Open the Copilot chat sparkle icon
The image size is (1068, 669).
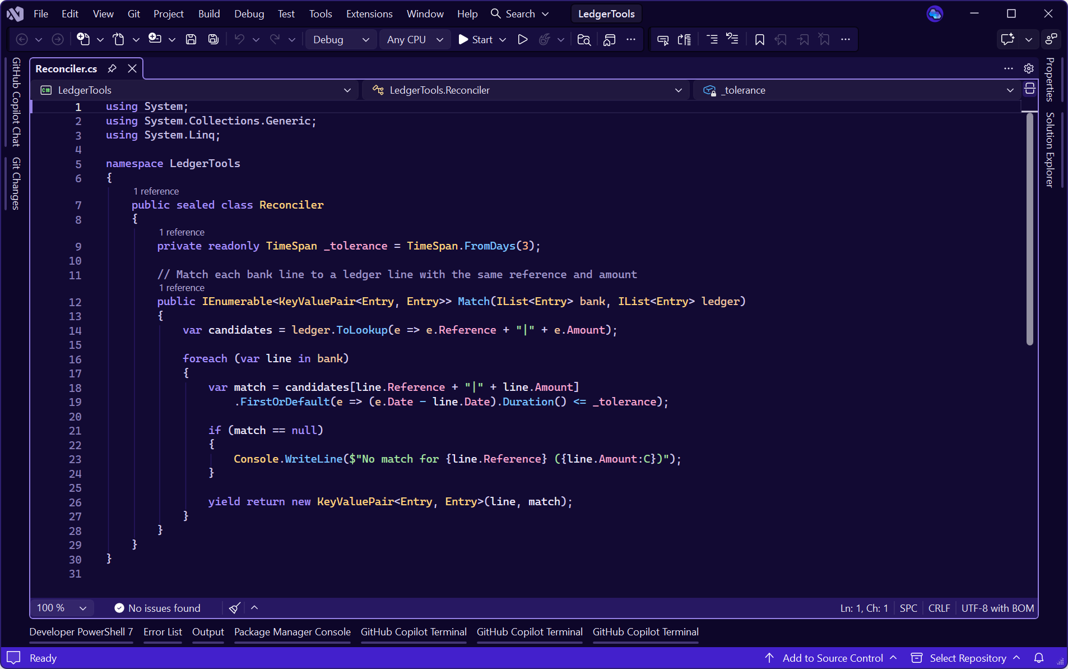(1007, 39)
